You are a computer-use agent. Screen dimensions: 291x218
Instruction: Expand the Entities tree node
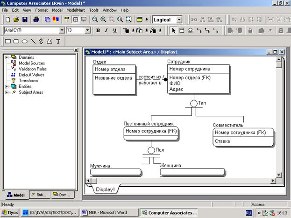(x=7, y=86)
